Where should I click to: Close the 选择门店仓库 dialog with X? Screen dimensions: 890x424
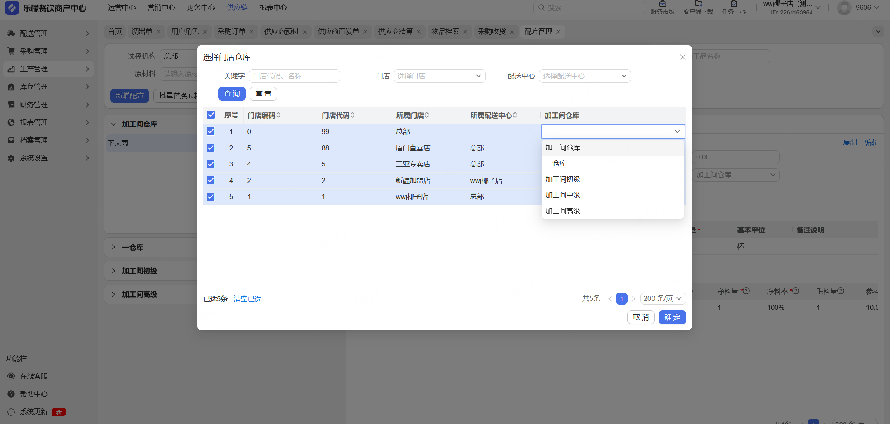(683, 57)
